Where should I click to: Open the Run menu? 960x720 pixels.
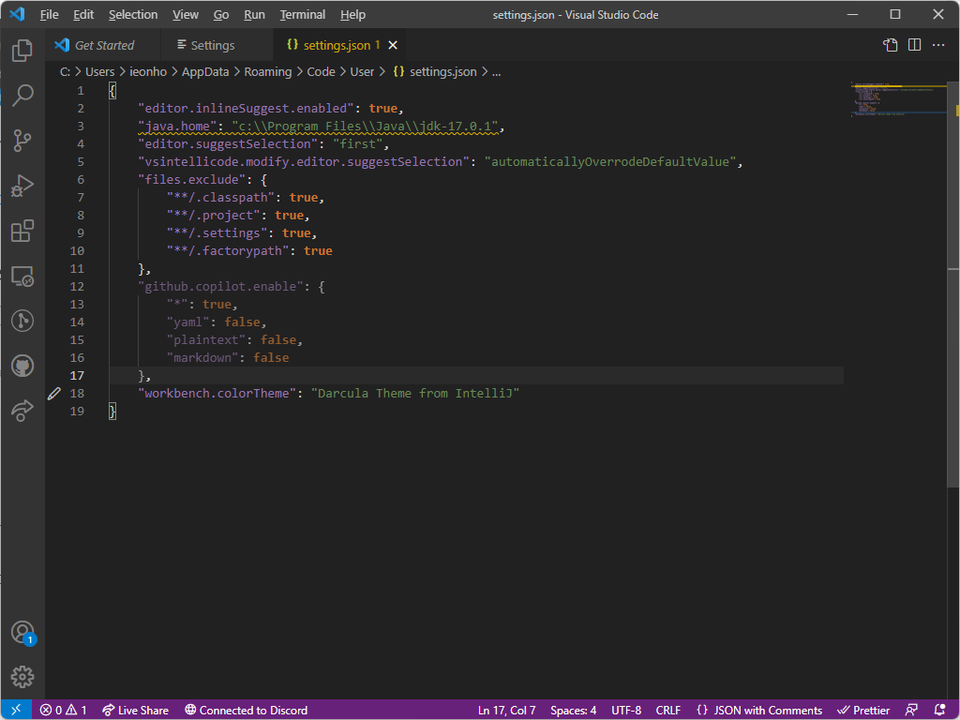(x=254, y=15)
